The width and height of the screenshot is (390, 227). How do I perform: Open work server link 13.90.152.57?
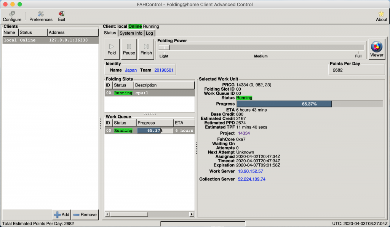251,171
